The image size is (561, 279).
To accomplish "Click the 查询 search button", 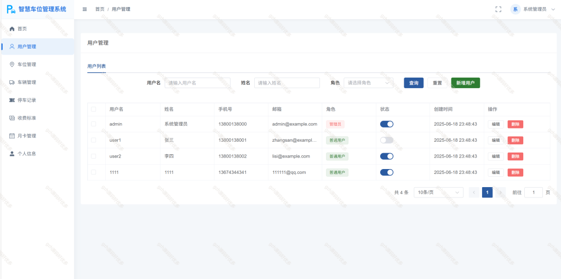I will coord(414,83).
